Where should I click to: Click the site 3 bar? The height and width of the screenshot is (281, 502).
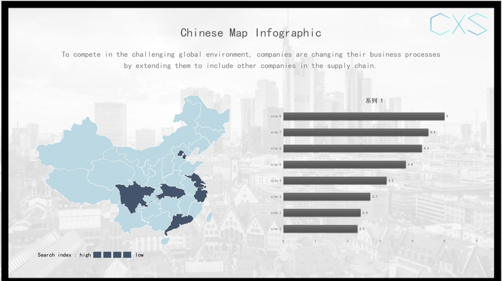(x=326, y=197)
